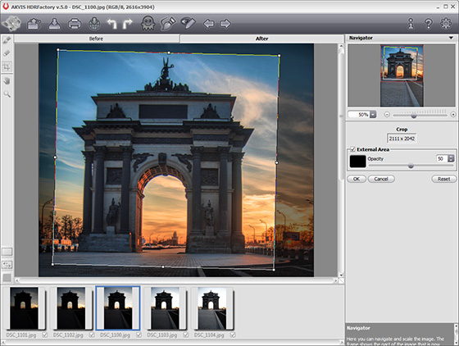Click the Opacity value field 50

point(442,158)
